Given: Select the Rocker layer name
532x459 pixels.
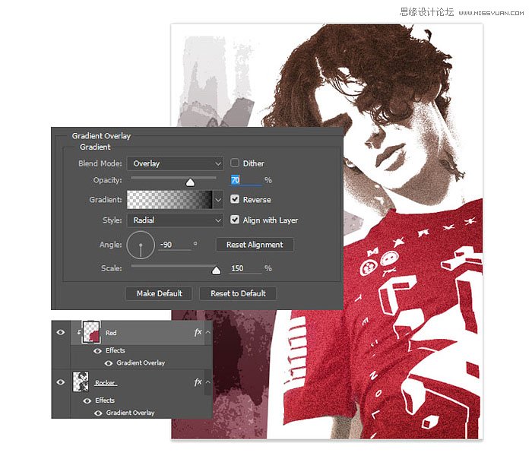Looking at the screenshot, I should (x=105, y=383).
